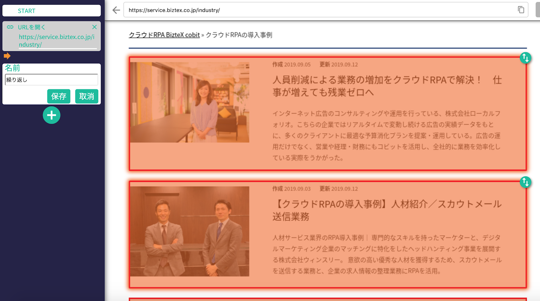Image resolution: width=540 pixels, height=301 pixels.
Task: Click the URL text in the 'URLを開く' step
Action: point(57,41)
